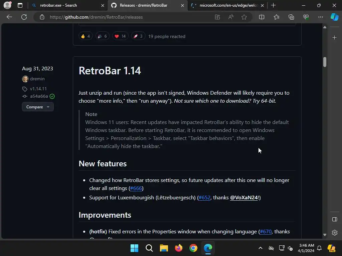
Task: Click the RetroBar 1.14 release title
Action: click(110, 71)
